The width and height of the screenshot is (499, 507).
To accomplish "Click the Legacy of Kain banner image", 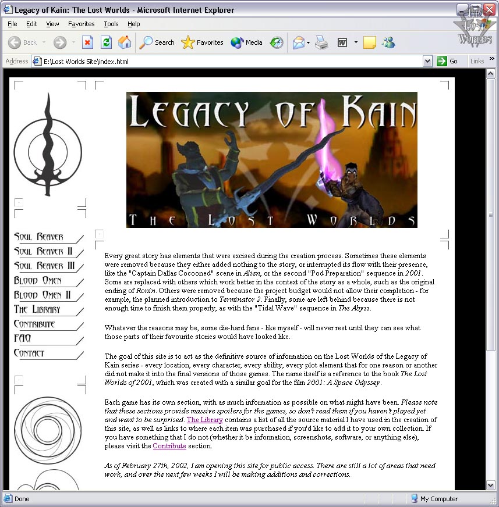I will [x=272, y=160].
